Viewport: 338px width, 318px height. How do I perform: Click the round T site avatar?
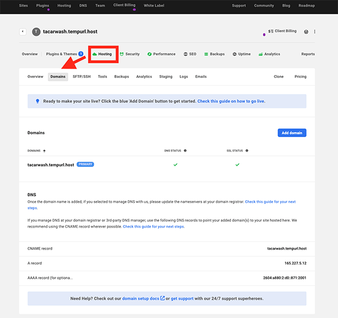[36, 32]
